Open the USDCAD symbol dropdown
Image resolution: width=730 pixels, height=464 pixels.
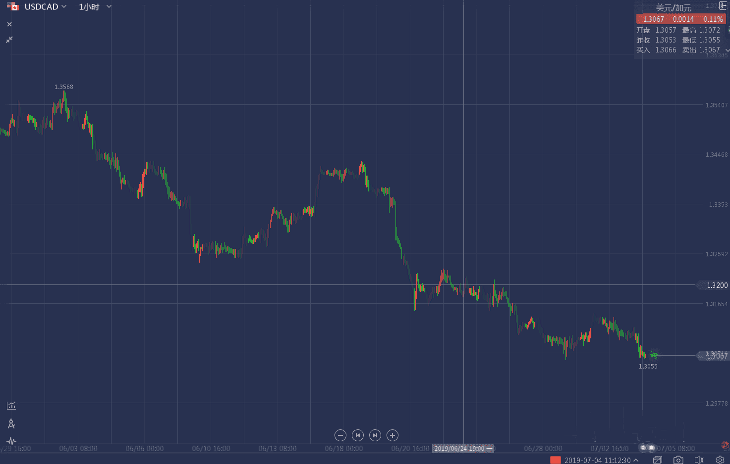(46, 7)
